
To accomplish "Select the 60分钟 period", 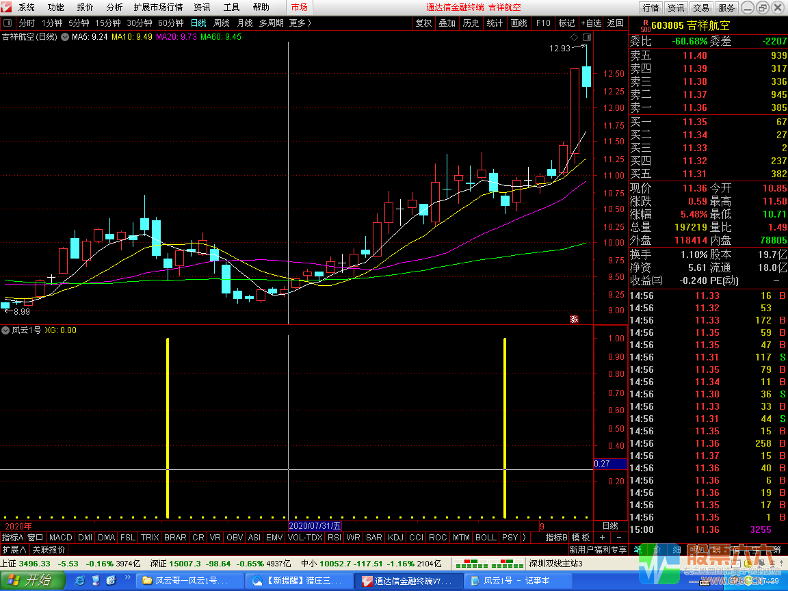I will coord(170,23).
